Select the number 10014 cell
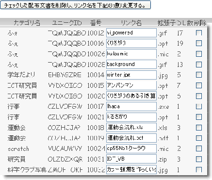The width and height of the screenshot is (212, 180). click(96, 75)
